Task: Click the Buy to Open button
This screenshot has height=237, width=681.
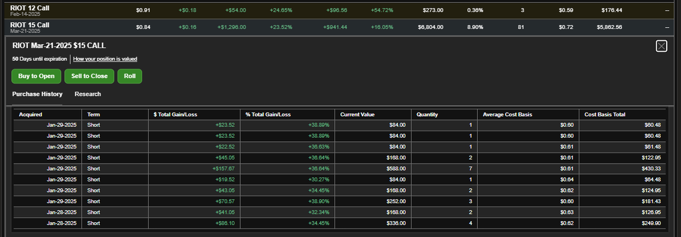Action: (x=36, y=76)
